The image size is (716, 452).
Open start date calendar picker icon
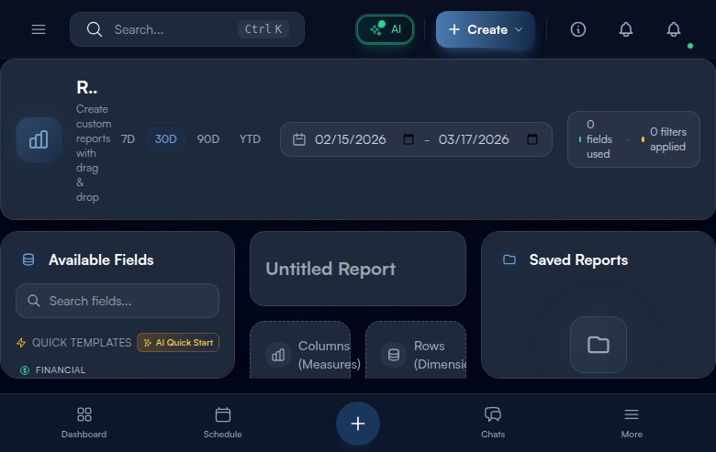(x=408, y=139)
